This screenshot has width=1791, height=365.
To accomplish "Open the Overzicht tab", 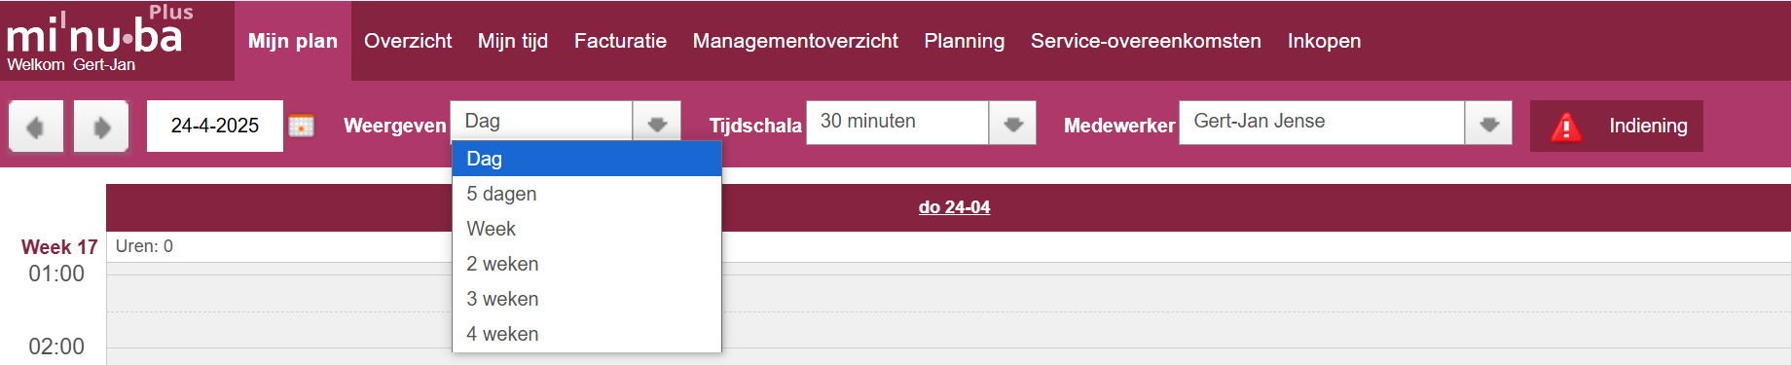I will pos(408,41).
